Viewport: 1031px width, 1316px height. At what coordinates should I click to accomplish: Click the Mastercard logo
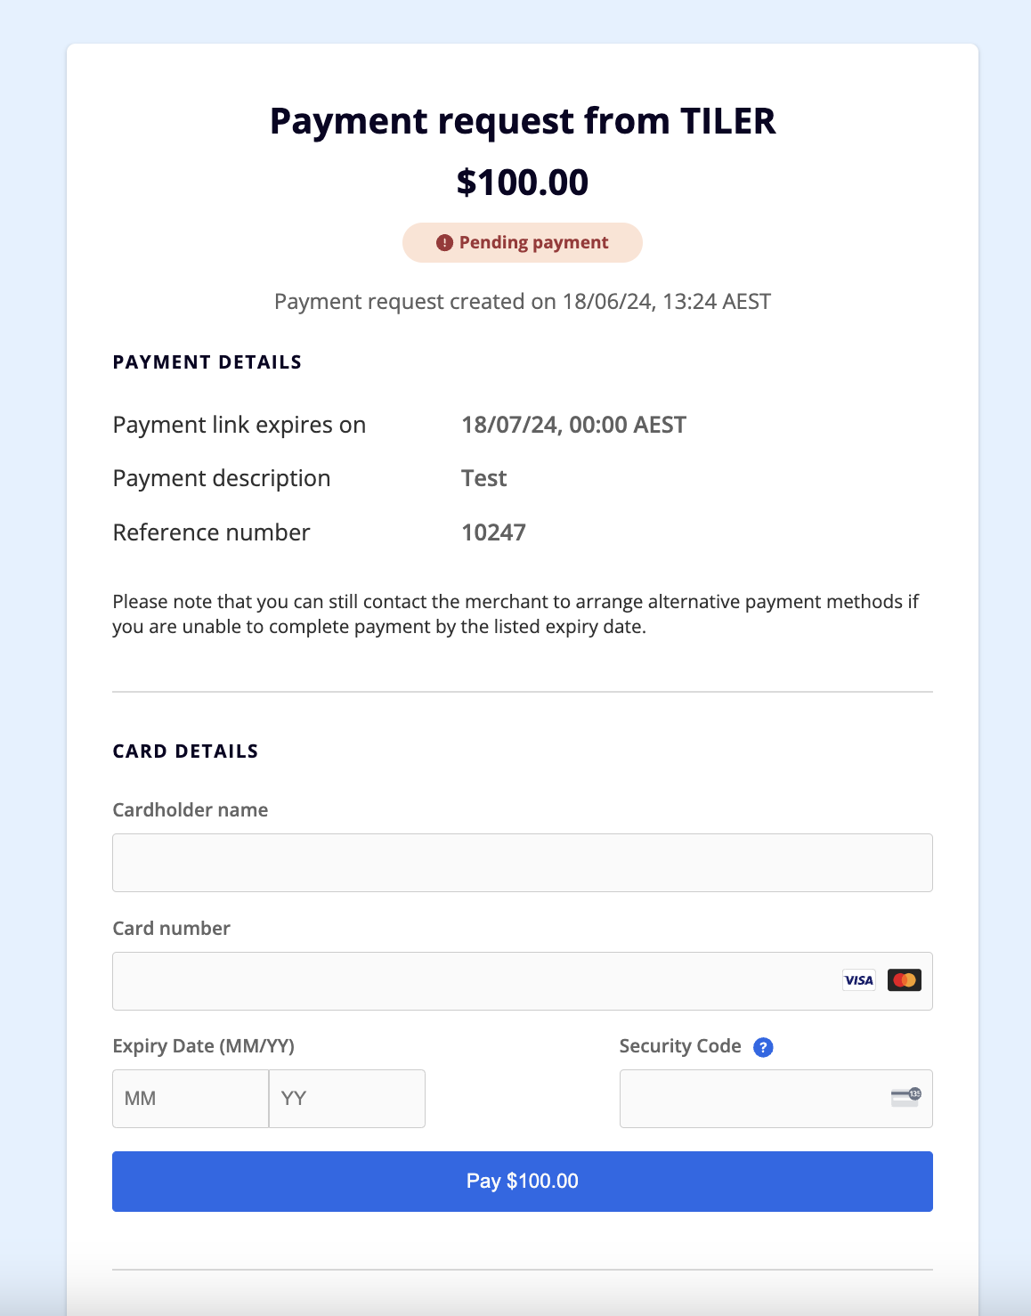pos(905,980)
